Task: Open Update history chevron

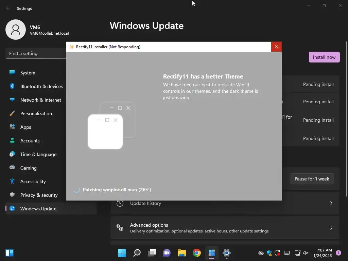Action: 331,203
